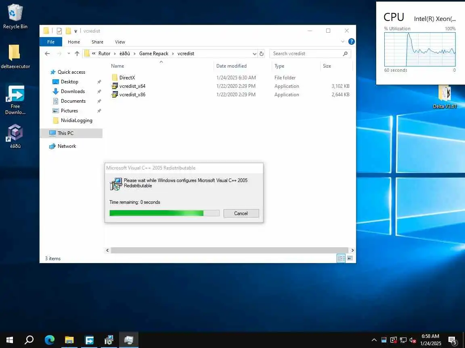Screen dimensions: 465x348
Task: Cancel the Visual C++ 2005 installation
Action: (241, 213)
